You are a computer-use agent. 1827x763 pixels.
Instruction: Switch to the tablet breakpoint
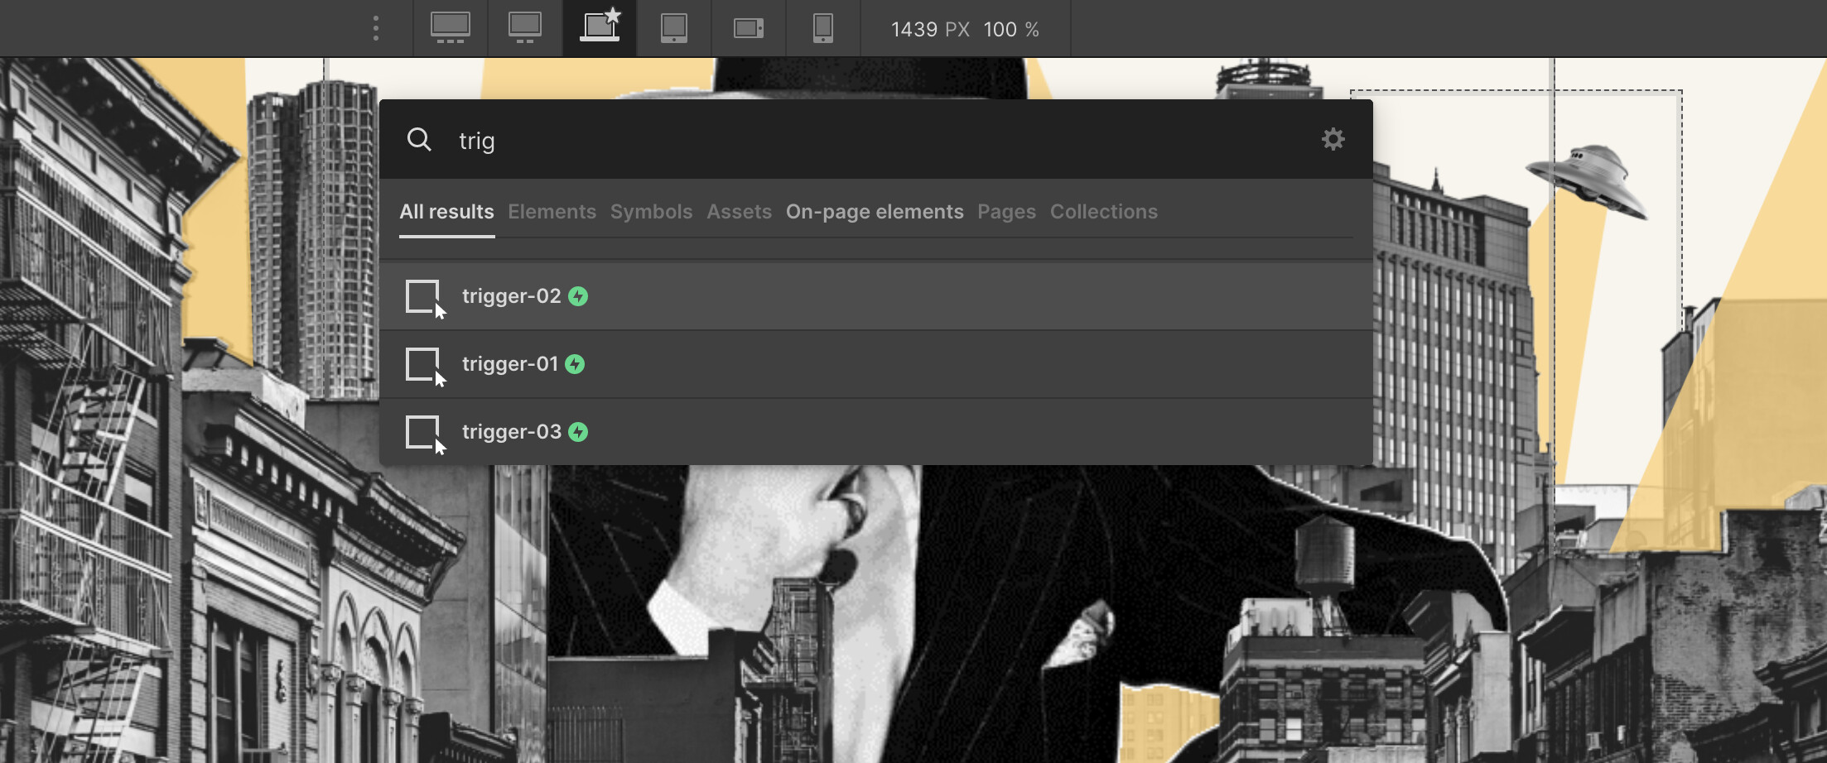coord(674,28)
